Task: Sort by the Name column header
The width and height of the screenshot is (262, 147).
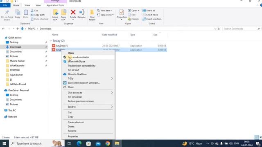Action: pyautogui.click(x=55, y=35)
